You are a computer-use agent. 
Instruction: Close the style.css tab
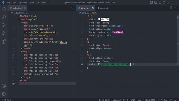[x=93, y=8]
